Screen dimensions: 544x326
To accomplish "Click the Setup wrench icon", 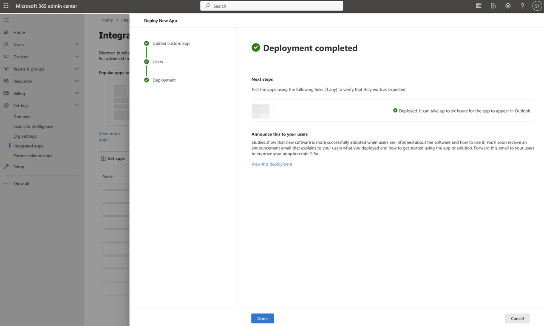I will 6,167.
